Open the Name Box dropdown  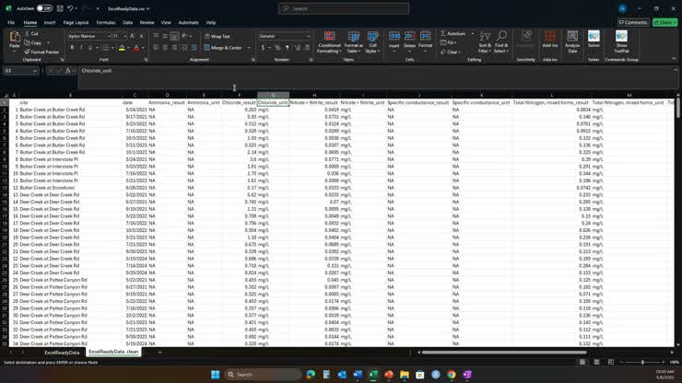click(34, 70)
